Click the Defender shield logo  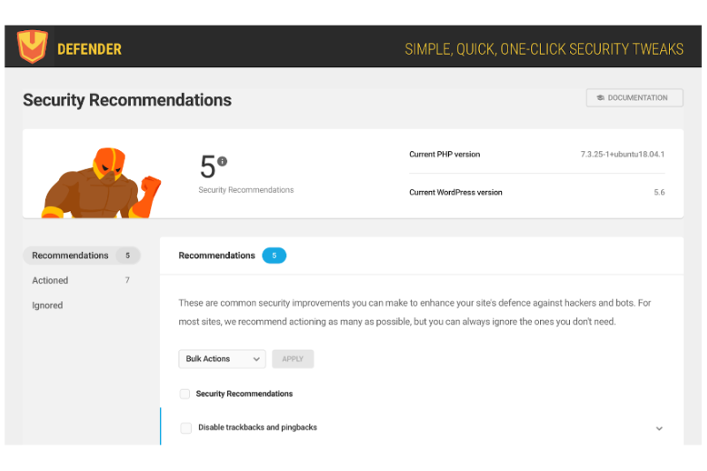(x=32, y=47)
